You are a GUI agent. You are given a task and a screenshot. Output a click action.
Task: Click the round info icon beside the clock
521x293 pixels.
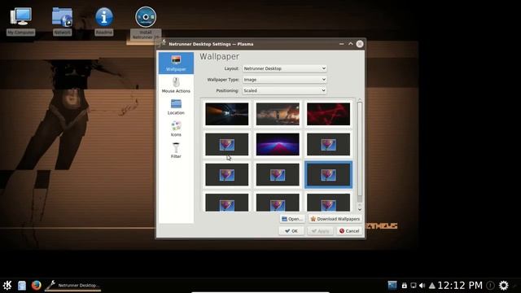pyautogui.click(x=490, y=286)
